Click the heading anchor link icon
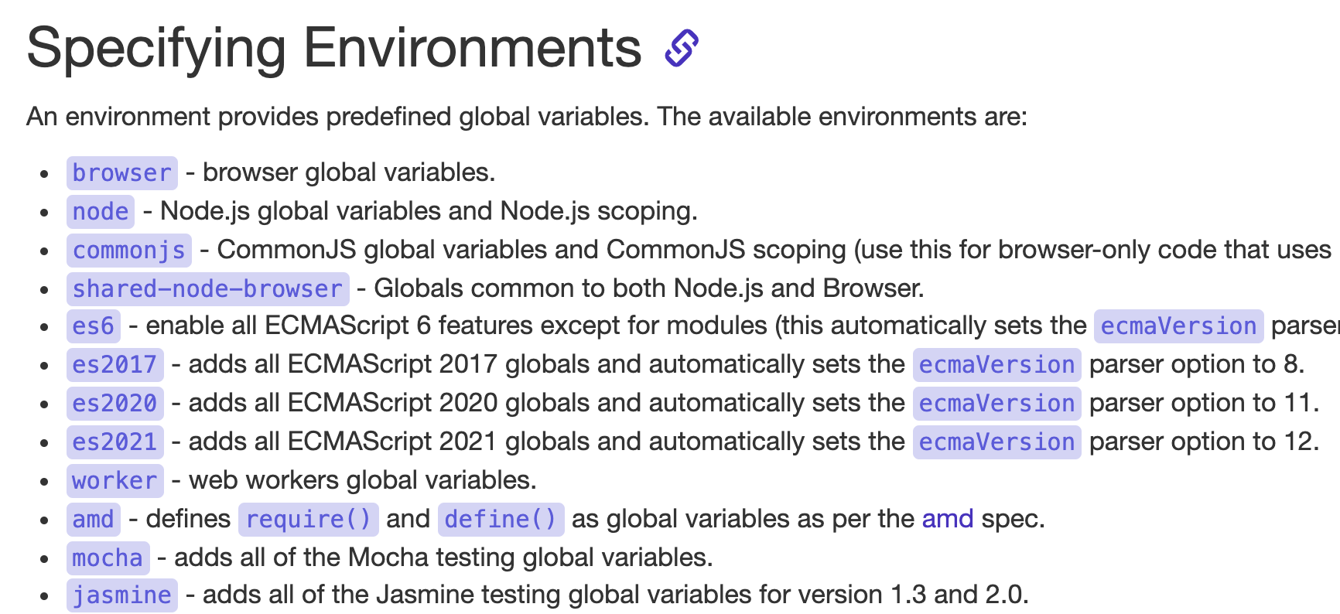Viewport: 1340px width, 614px height. [682, 48]
